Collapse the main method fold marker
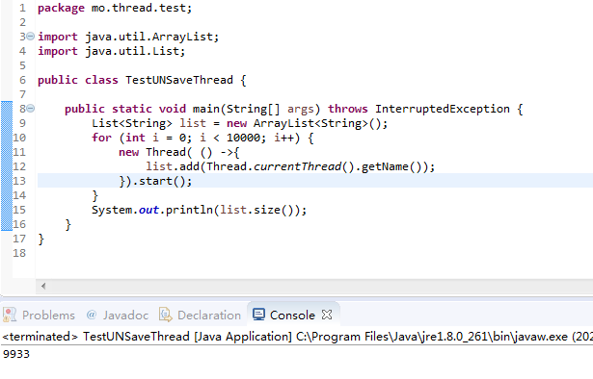 coord(31,109)
